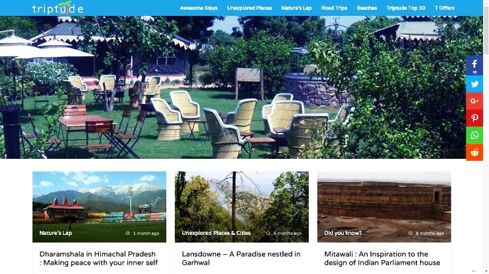Open the Dharamshala stadium thumbnail image

pos(99,206)
